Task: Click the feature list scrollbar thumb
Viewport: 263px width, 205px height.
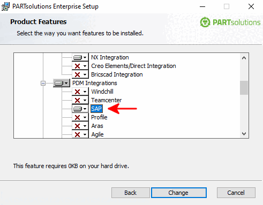Action: (x=244, y=88)
